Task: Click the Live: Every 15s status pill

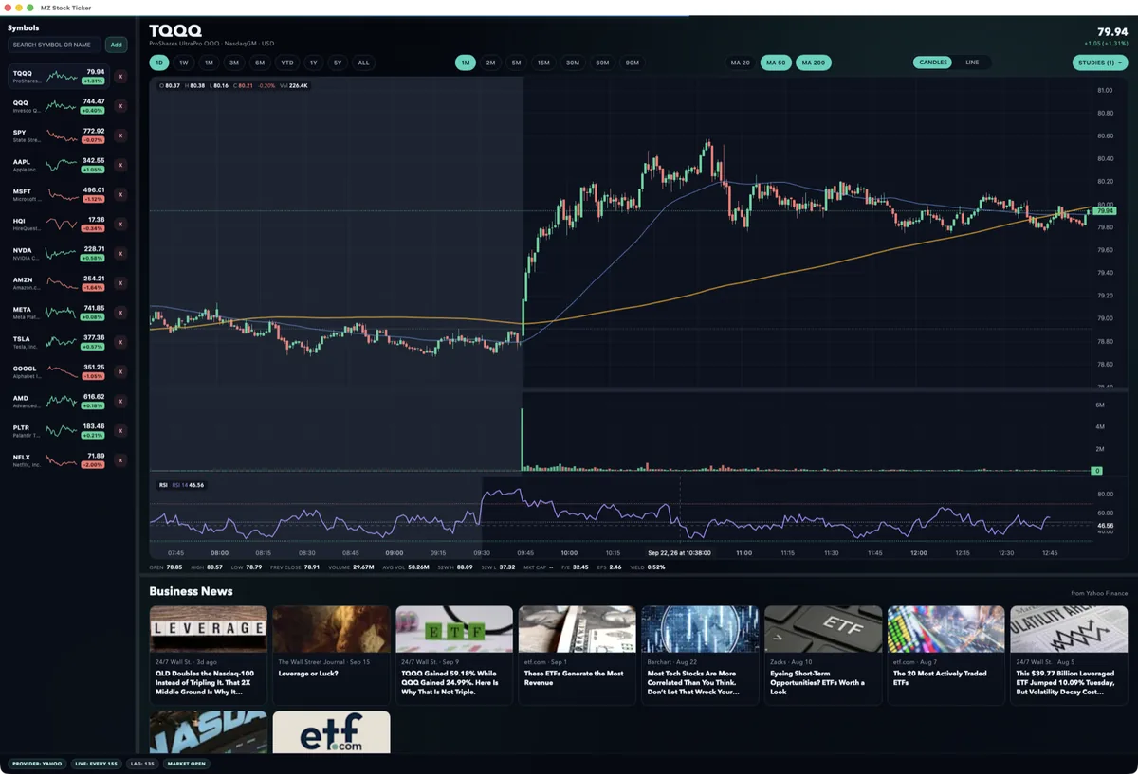Action: 97,764
